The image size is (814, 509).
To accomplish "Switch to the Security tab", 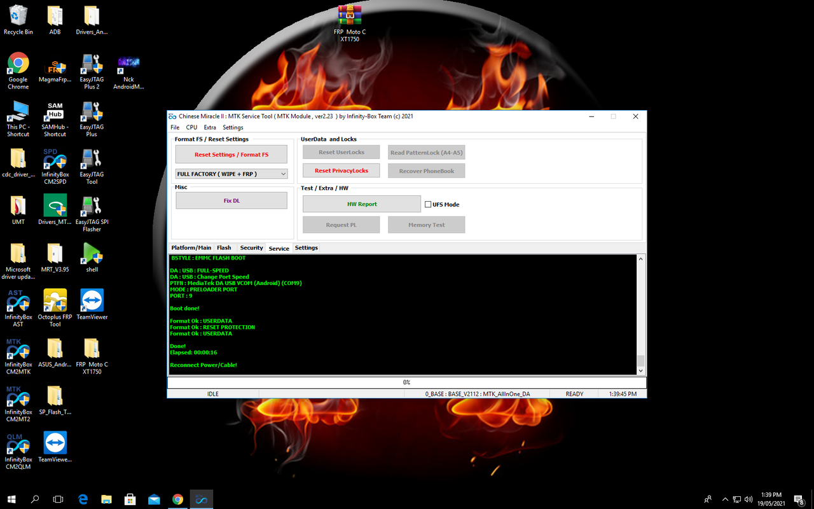I will [251, 248].
